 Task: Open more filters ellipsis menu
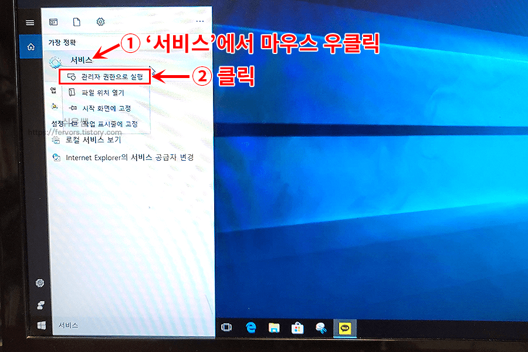coord(200,21)
